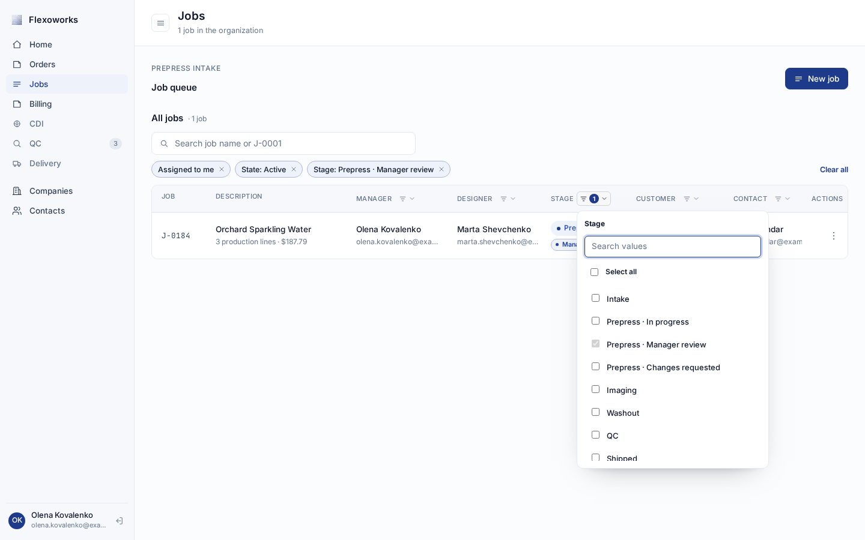Clear all filters
Image resolution: width=865 pixels, height=540 pixels.
[834, 170]
